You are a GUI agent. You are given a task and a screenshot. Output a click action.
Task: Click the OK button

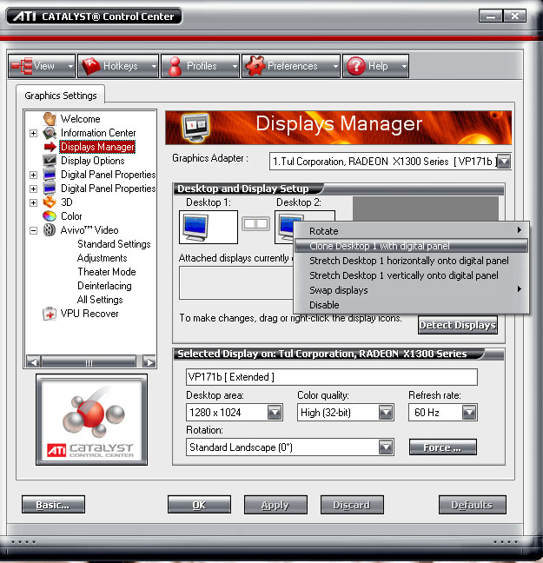click(199, 505)
